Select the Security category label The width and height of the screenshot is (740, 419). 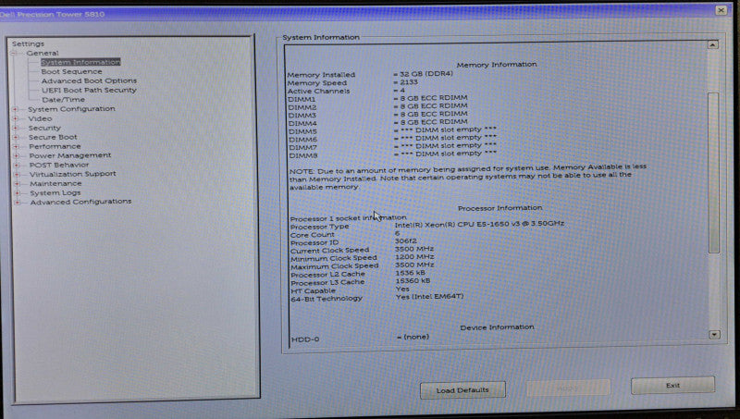tap(44, 128)
